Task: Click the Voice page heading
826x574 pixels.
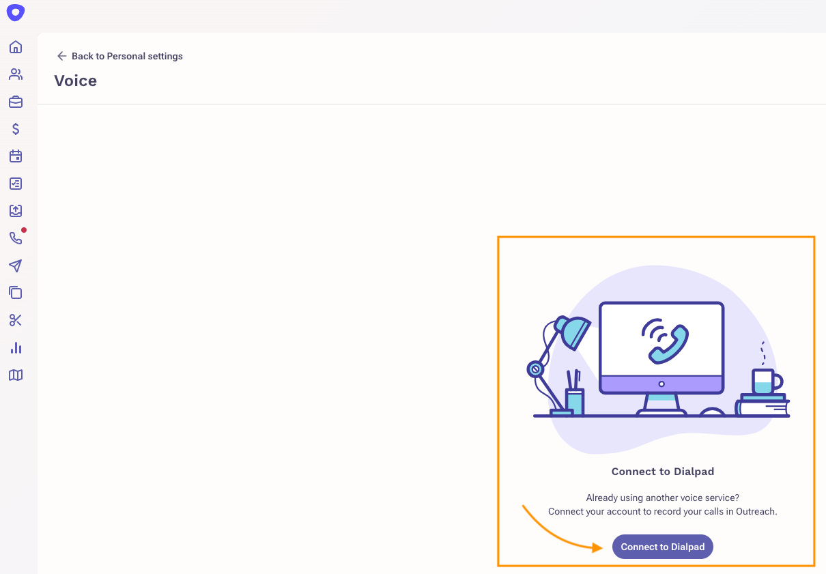Action: tap(76, 81)
